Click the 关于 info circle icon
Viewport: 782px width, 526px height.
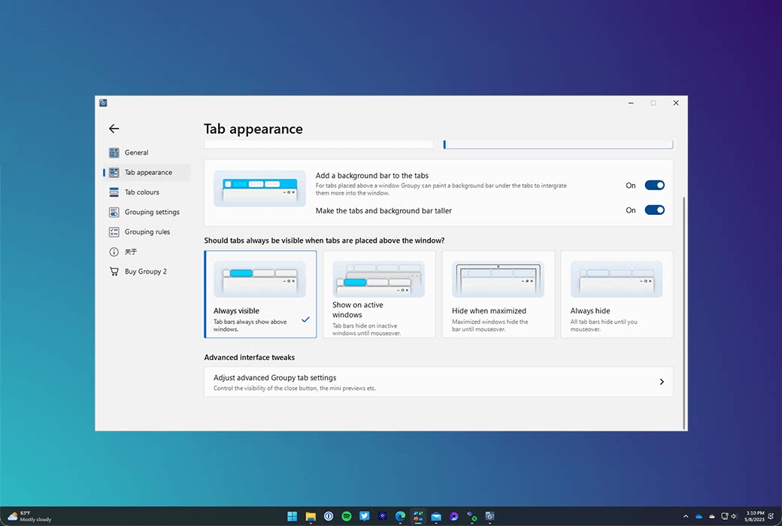coord(114,252)
